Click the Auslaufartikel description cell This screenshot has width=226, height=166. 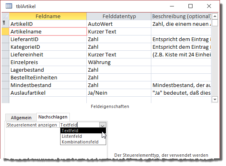pyautogui.click(x=181, y=93)
